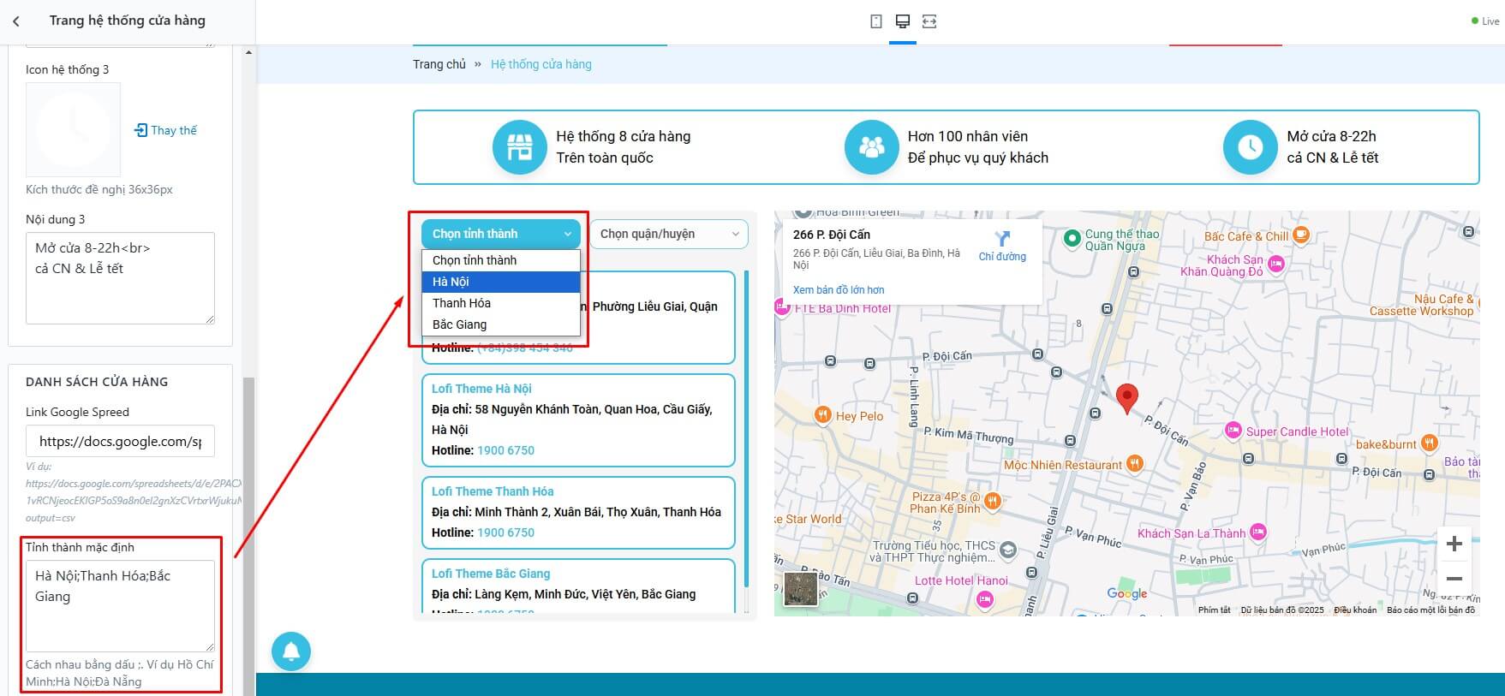Switch preview to mobile device view
The image size is (1505, 696).
pos(876,21)
